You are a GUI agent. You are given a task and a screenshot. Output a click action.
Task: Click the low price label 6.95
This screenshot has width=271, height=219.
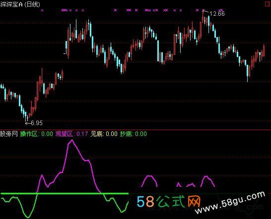[37, 123]
